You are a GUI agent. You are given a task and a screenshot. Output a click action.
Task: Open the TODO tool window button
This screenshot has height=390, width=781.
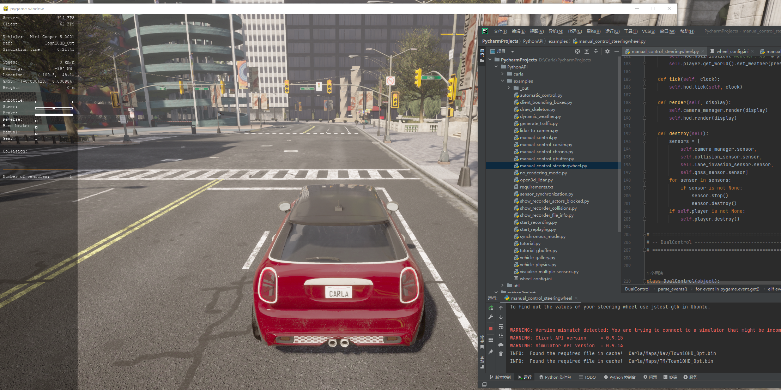pos(587,377)
